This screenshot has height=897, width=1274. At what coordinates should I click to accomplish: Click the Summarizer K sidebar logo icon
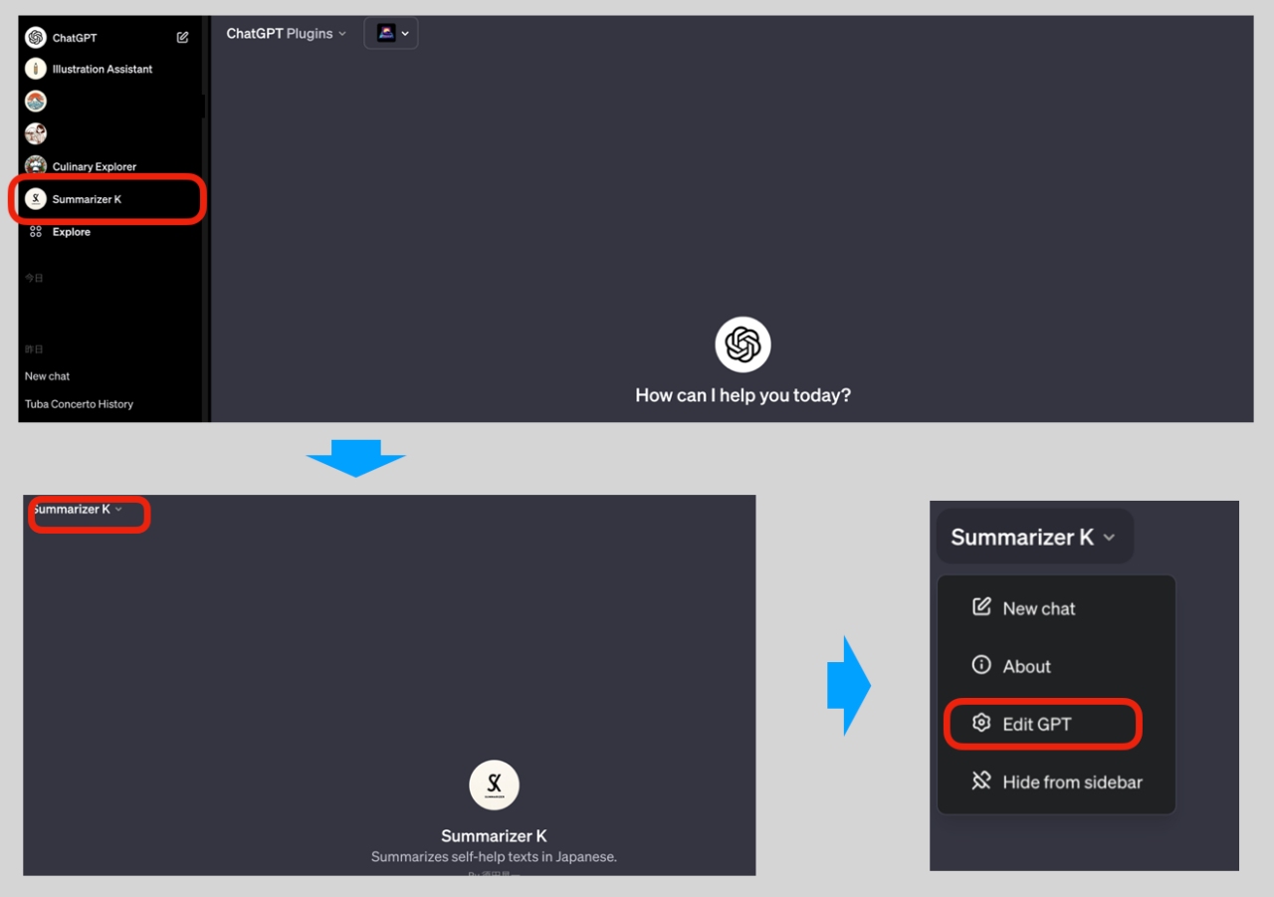tap(36, 199)
